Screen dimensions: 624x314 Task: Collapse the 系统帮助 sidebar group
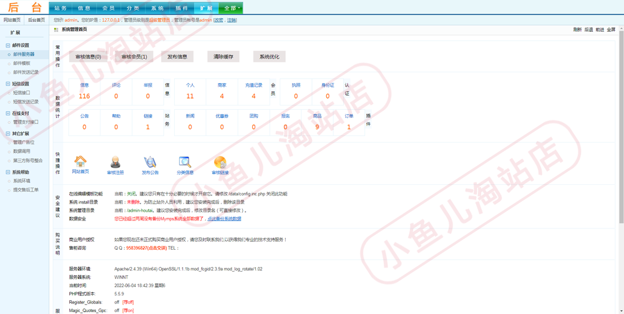coord(8,172)
